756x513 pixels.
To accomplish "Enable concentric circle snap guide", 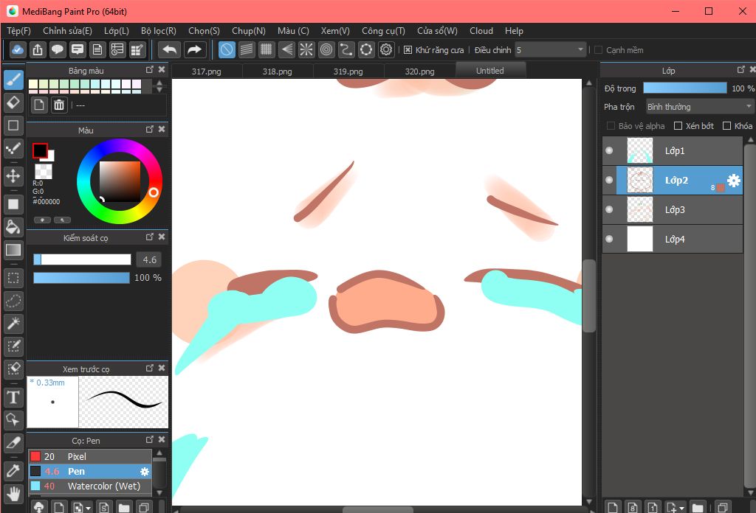I will 326,49.
